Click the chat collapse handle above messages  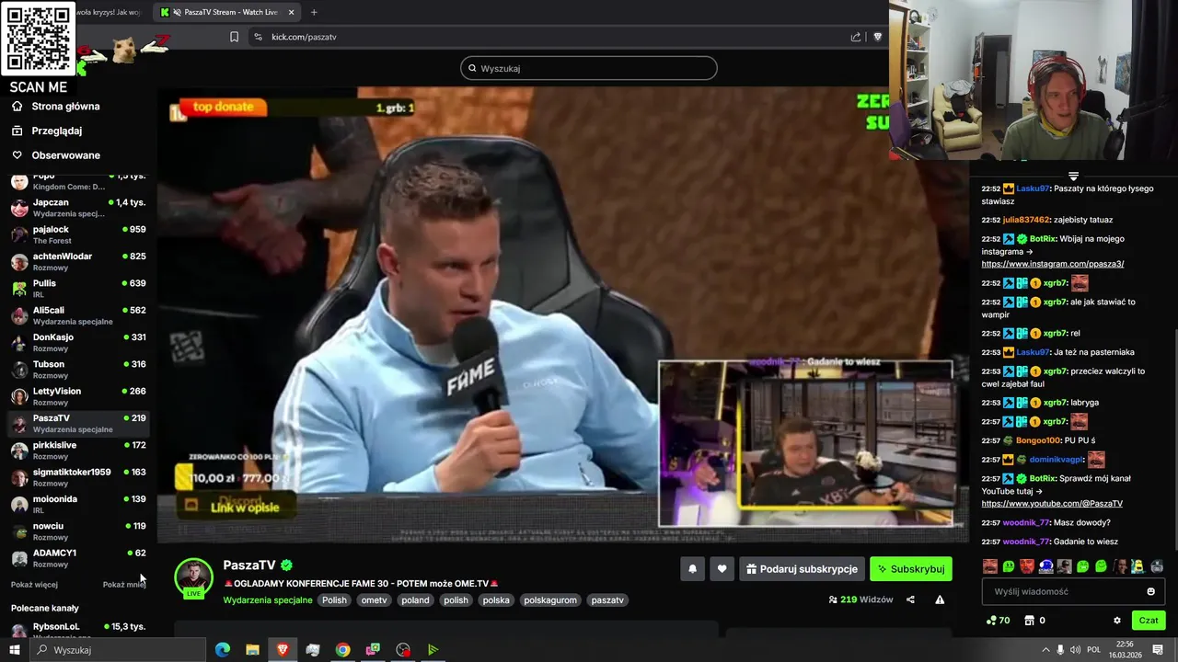point(1073,176)
